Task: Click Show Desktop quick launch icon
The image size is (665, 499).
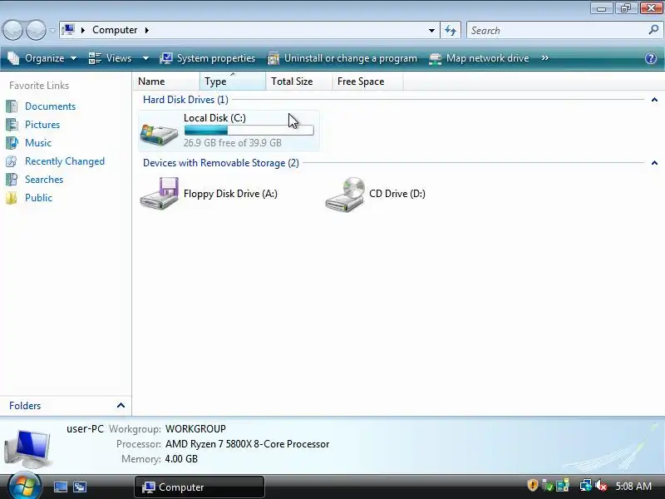Action: click(x=60, y=487)
